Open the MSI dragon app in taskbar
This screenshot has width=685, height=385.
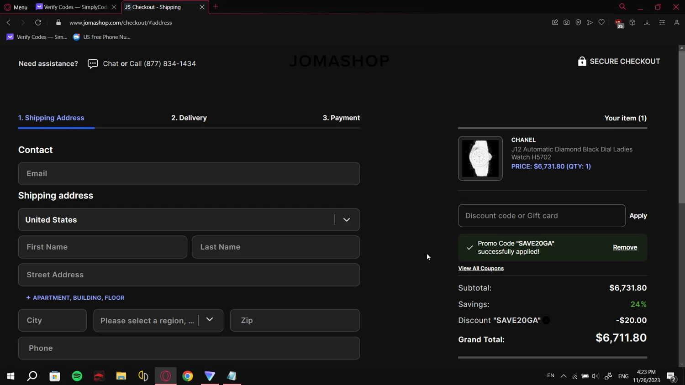pos(99,376)
